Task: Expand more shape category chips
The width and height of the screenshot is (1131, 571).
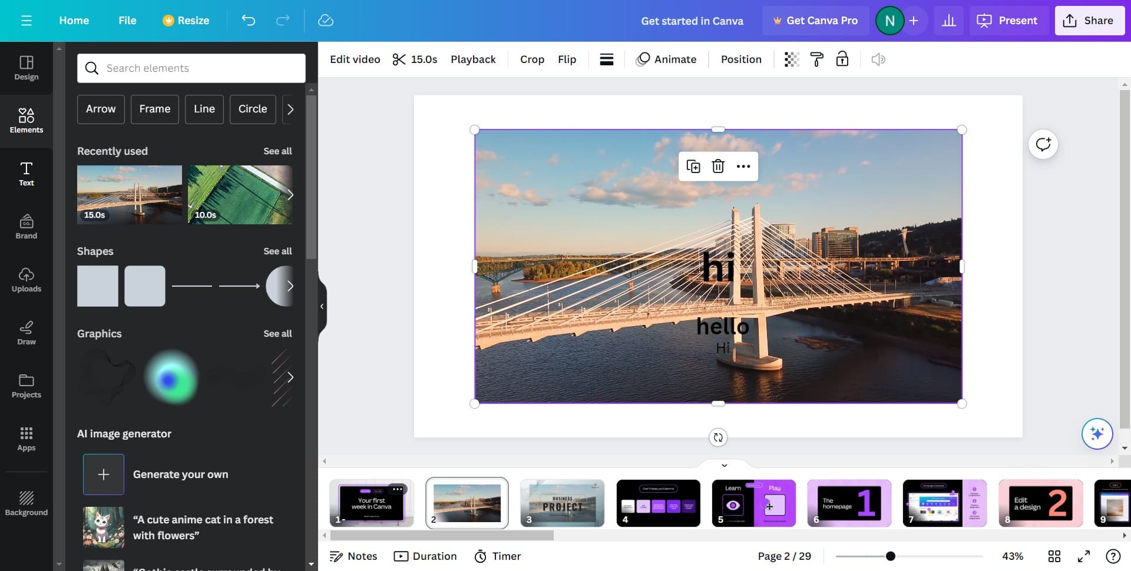Action: 290,109
